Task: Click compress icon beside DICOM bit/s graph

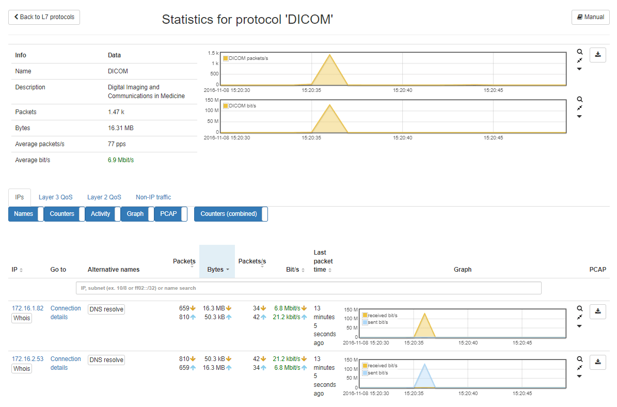Action: [580, 107]
